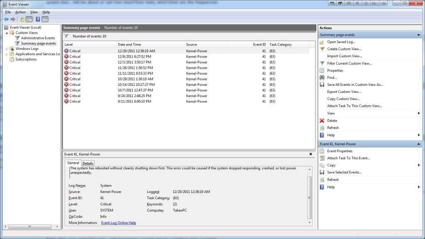Click the Event Viewer title bar icon
Viewport: 425px width, 239px height.
(5, 4)
